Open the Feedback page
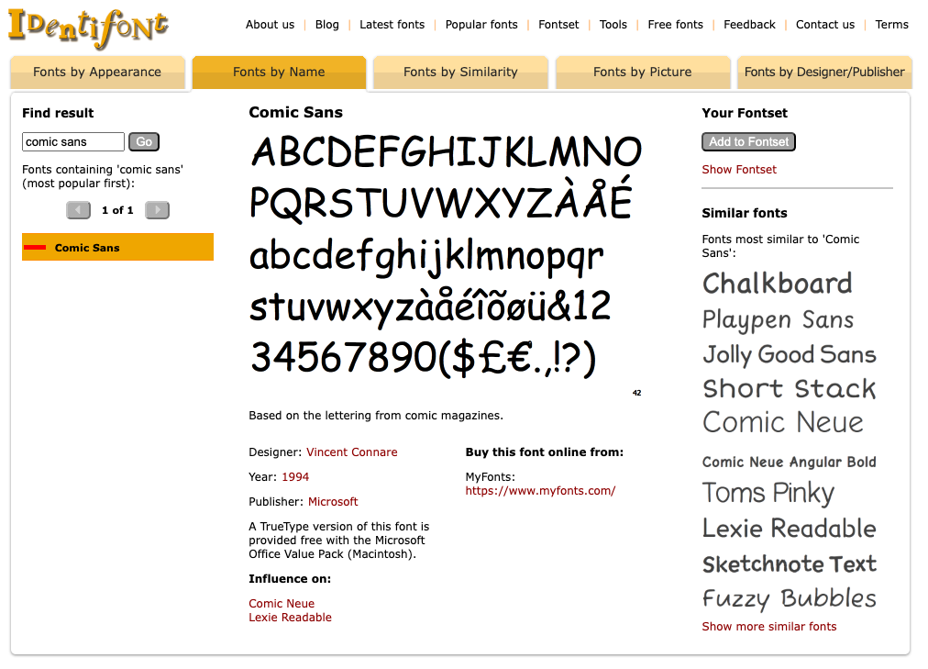 [749, 24]
